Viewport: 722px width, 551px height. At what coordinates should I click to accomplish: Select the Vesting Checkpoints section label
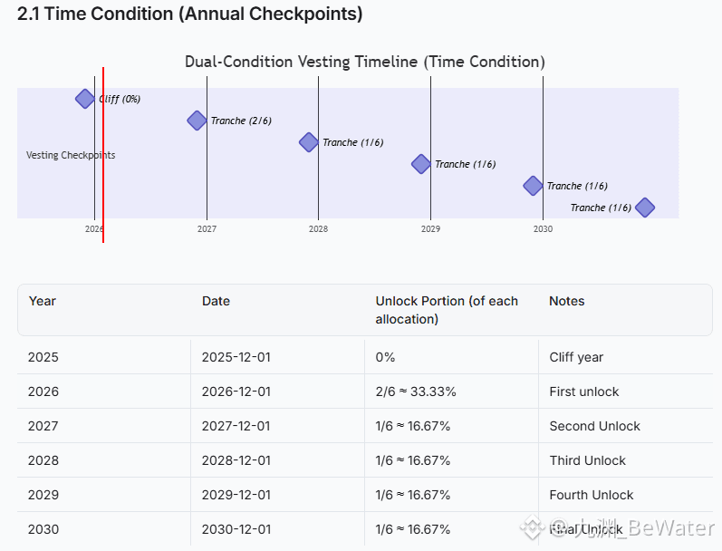click(x=71, y=155)
